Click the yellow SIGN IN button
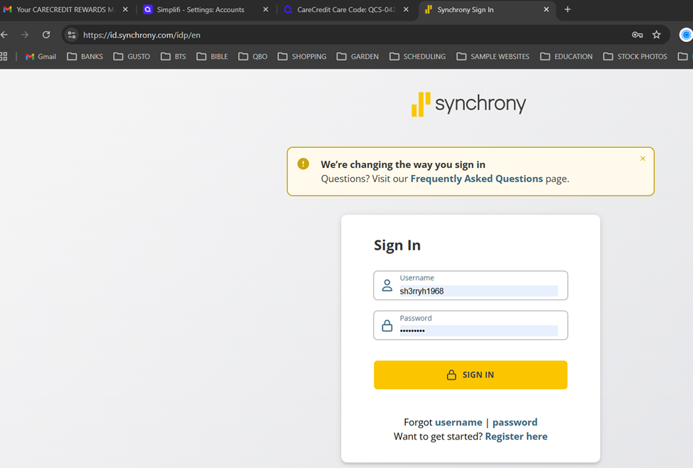The width and height of the screenshot is (693, 468). (471, 375)
